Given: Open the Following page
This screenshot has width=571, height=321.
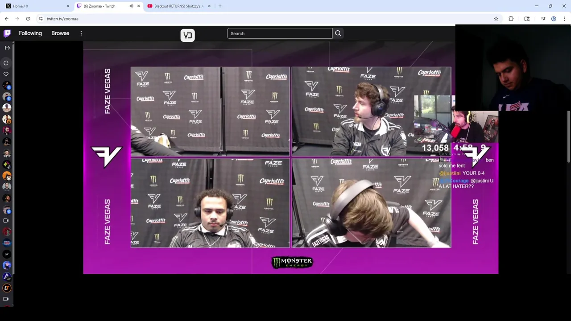Looking at the screenshot, I should click(30, 33).
